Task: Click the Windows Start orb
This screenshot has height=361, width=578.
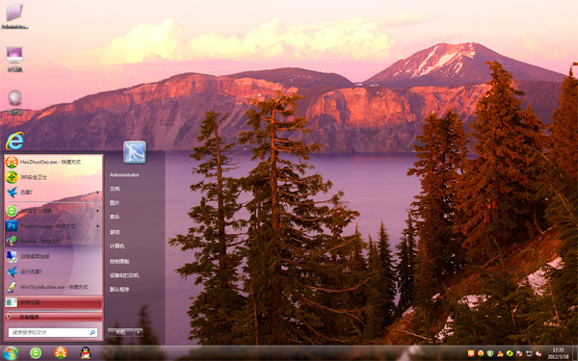Action: point(11,353)
